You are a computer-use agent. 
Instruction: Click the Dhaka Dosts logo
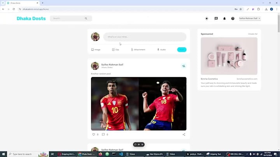click(x=31, y=19)
